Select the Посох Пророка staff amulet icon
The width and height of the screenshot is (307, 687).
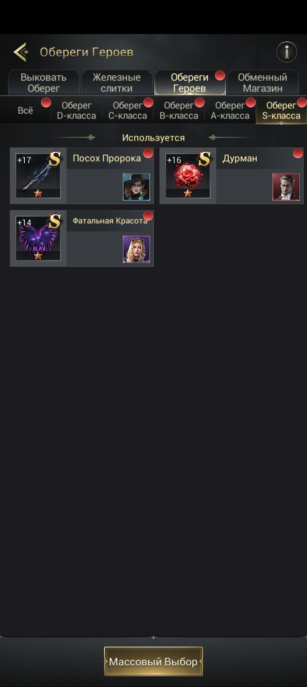pyautogui.click(x=38, y=176)
